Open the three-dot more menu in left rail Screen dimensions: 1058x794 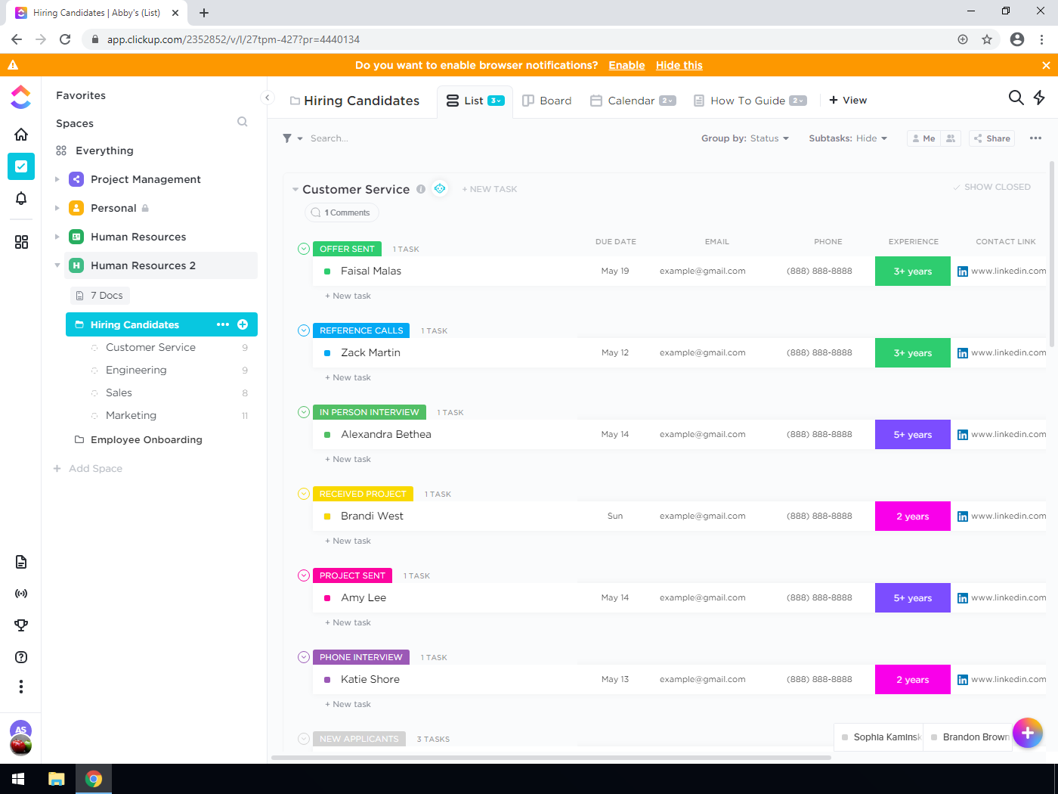tap(21, 687)
